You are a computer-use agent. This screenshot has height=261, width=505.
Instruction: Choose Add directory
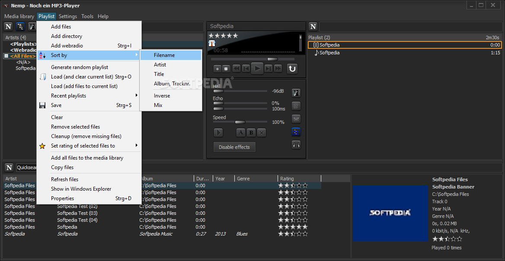pyautogui.click(x=89, y=36)
